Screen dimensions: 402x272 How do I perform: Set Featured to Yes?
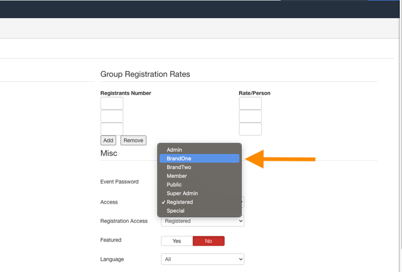[177, 241]
